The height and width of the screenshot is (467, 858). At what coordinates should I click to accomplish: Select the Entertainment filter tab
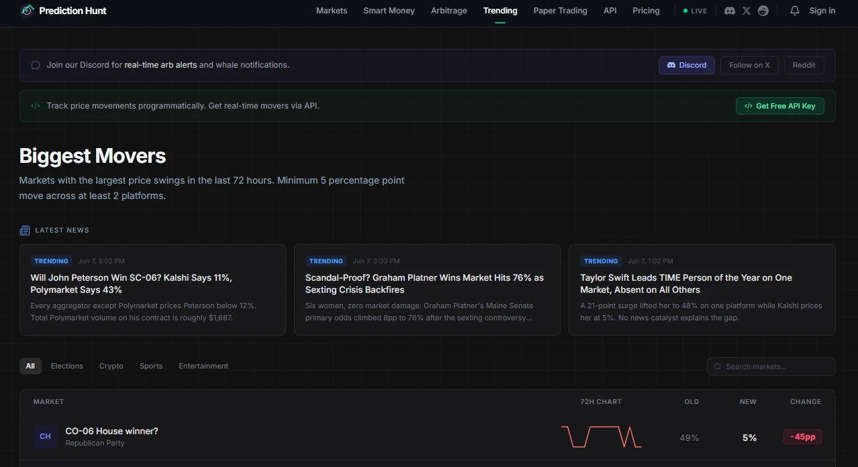tap(203, 366)
